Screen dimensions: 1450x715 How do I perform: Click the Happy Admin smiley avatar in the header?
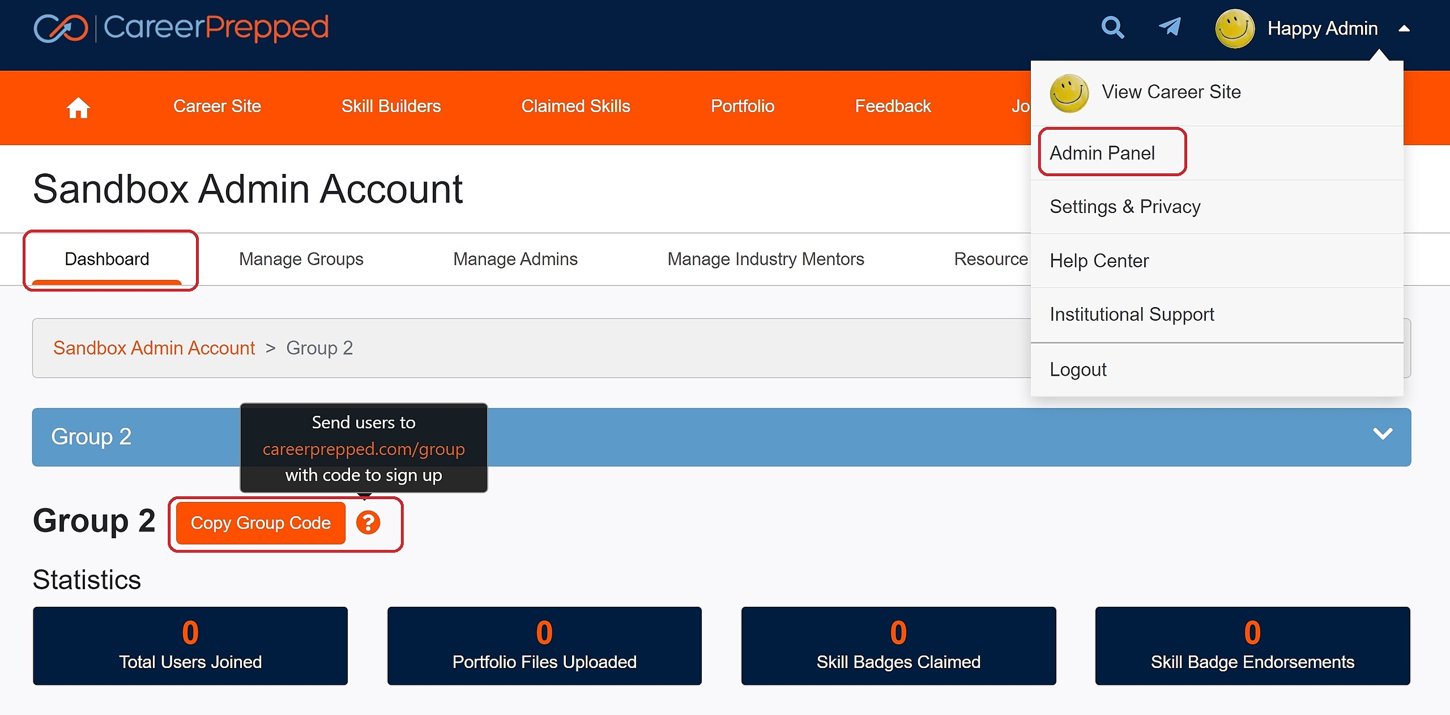click(1235, 28)
